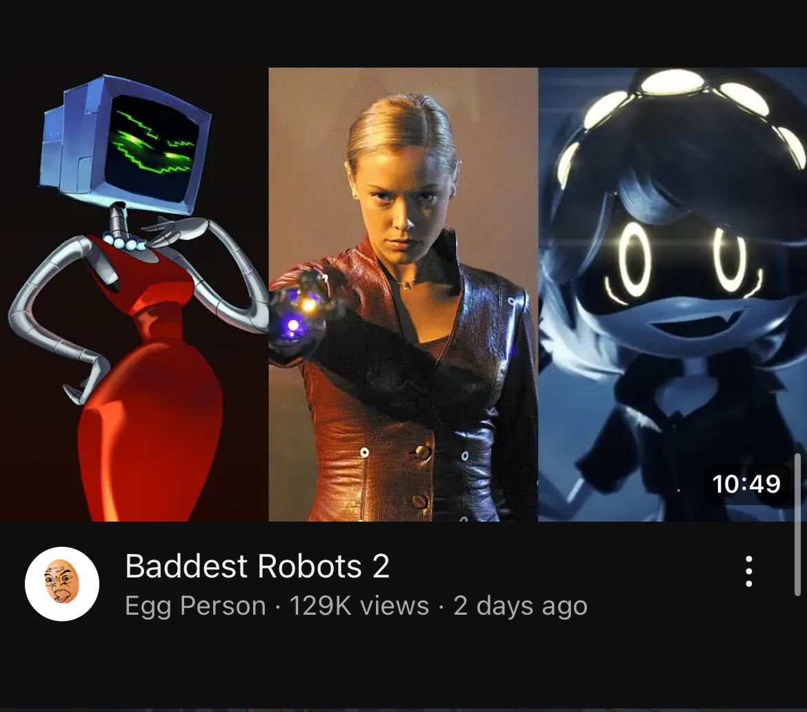Open the Egg Person channel avatar

click(x=62, y=584)
